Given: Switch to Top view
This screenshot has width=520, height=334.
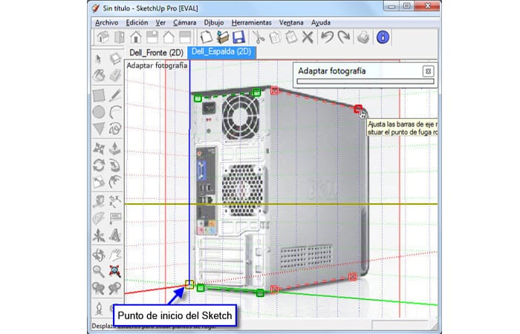Looking at the screenshot, I should click(120, 37).
